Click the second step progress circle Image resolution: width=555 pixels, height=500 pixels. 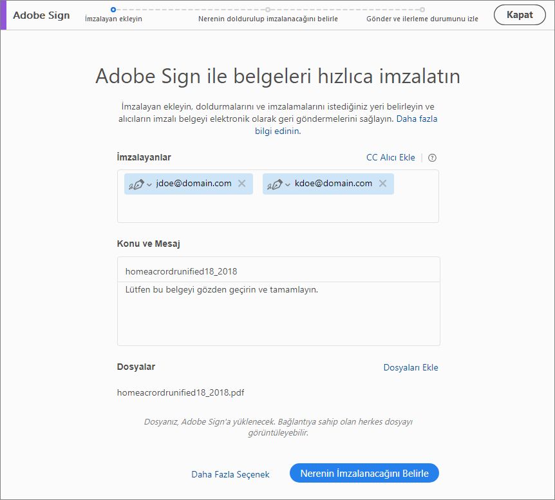click(268, 9)
